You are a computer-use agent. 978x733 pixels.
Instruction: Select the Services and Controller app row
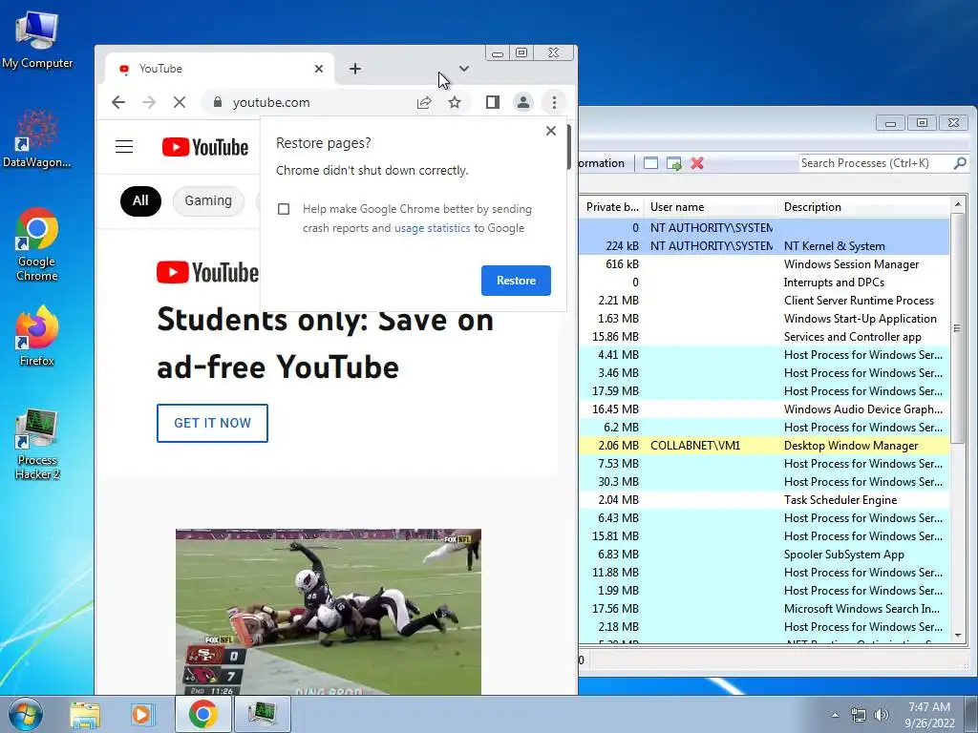point(764,337)
